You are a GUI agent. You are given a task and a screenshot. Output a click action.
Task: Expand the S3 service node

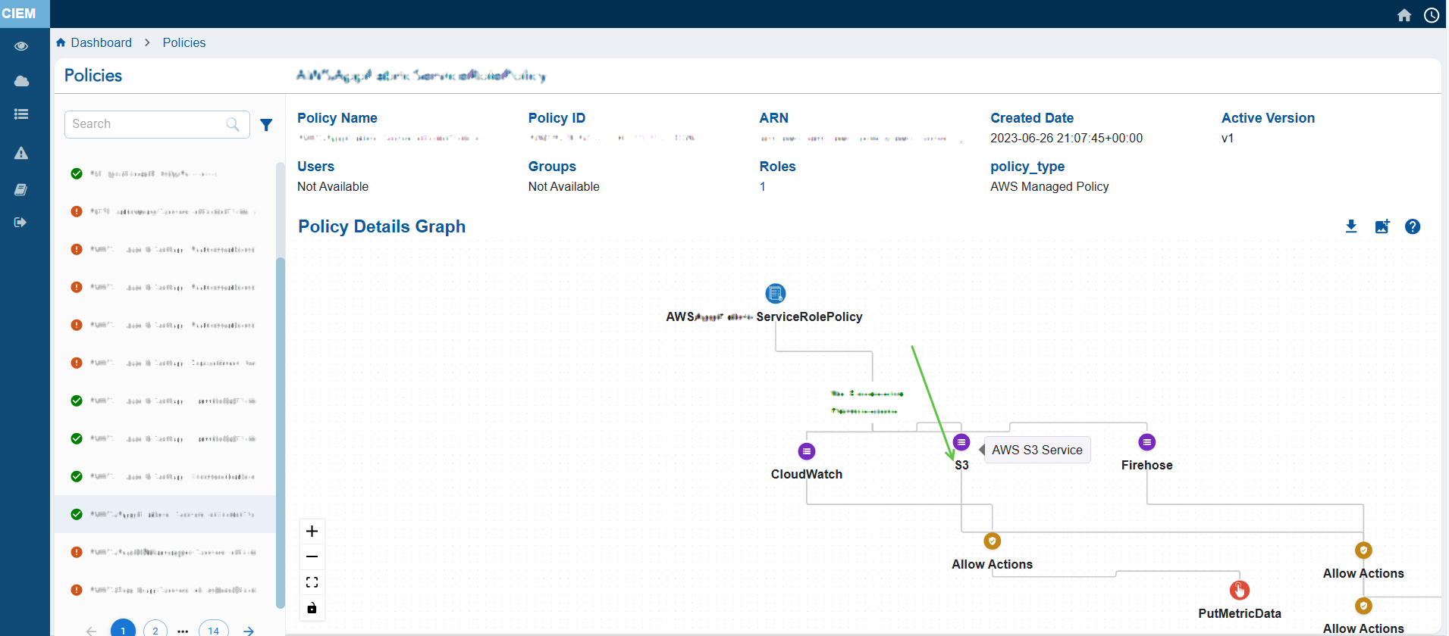(961, 442)
